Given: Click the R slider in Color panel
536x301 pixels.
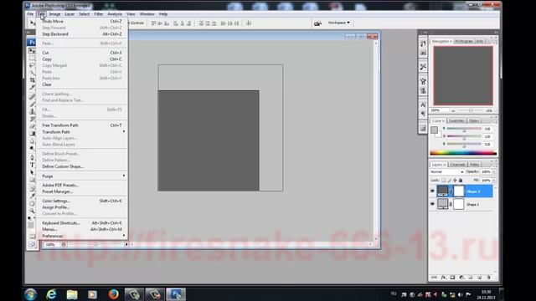Looking at the screenshot, I should [x=464, y=129].
